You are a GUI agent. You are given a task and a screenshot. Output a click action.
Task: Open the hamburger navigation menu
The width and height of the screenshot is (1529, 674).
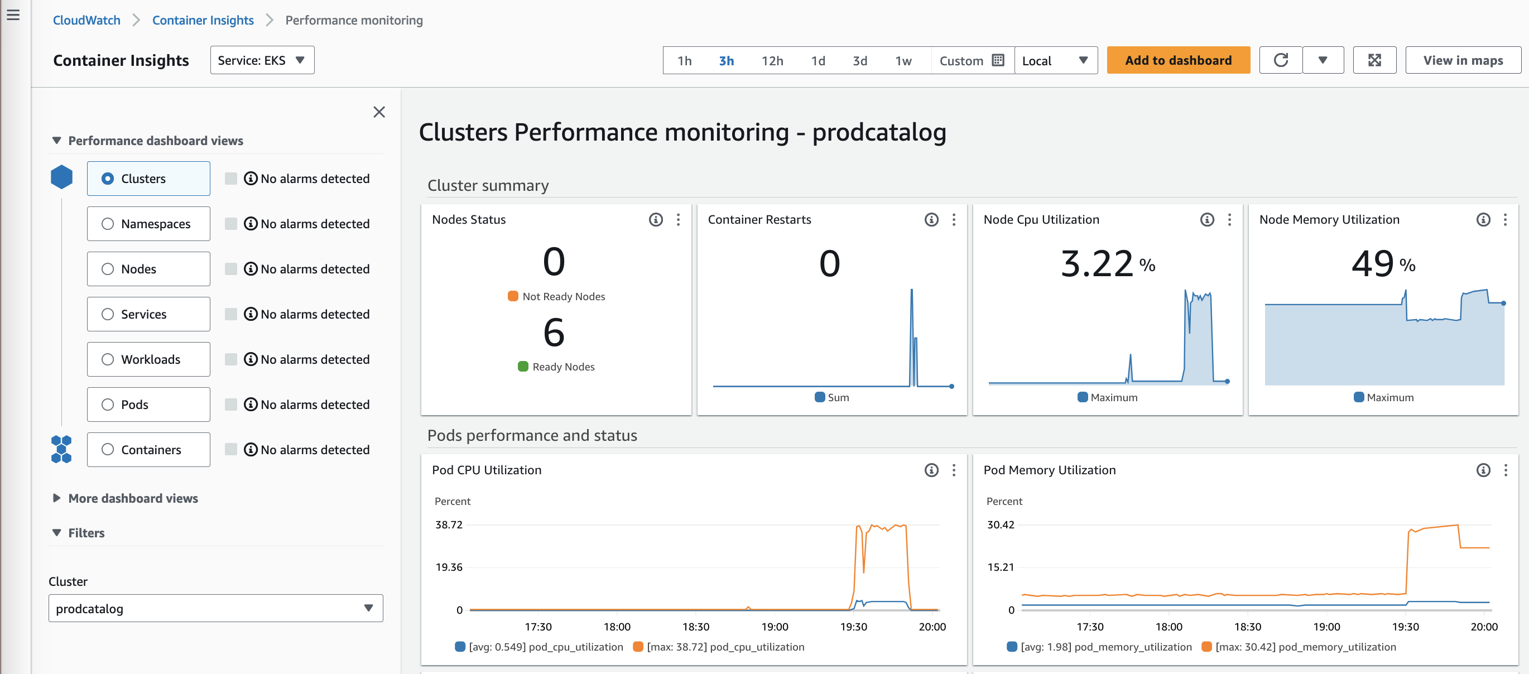pos(13,16)
